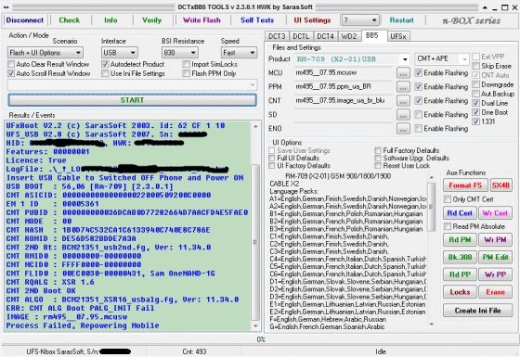Toggle Dual Line checkbox
The image size is (520, 357).
[475, 103]
